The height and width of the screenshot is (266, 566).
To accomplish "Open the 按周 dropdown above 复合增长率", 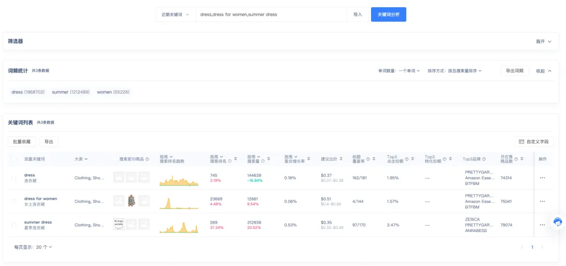I will [x=290, y=157].
